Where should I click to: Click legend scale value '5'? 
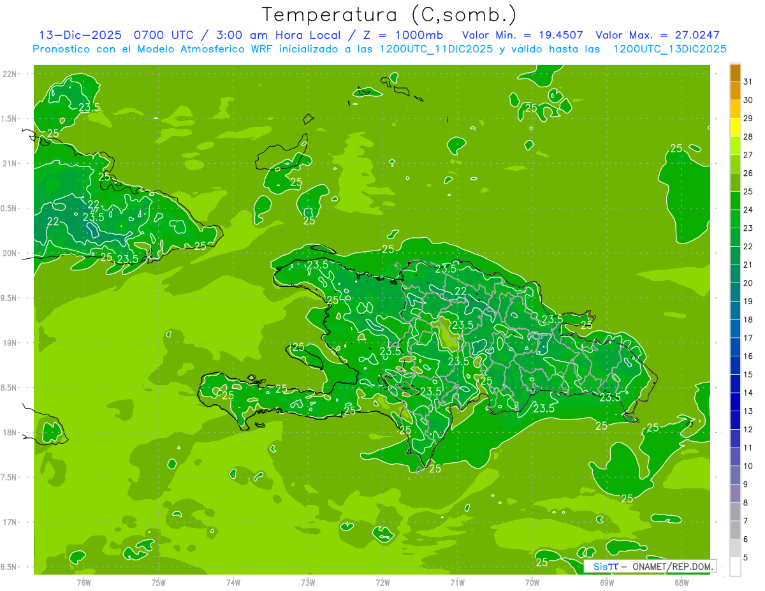point(746,558)
